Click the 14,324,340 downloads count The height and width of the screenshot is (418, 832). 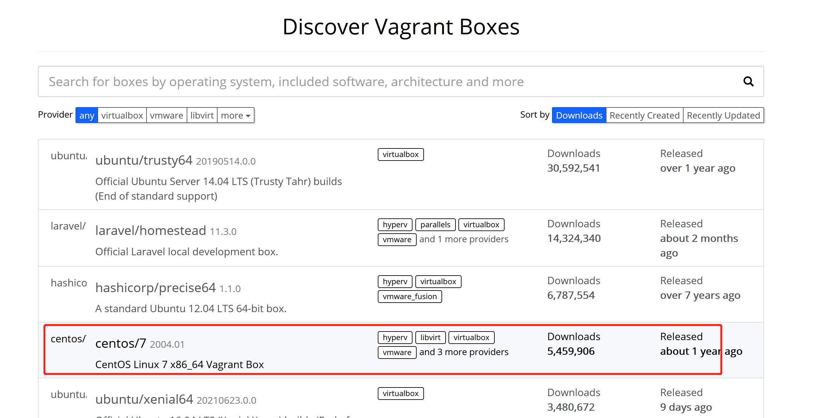click(x=574, y=238)
